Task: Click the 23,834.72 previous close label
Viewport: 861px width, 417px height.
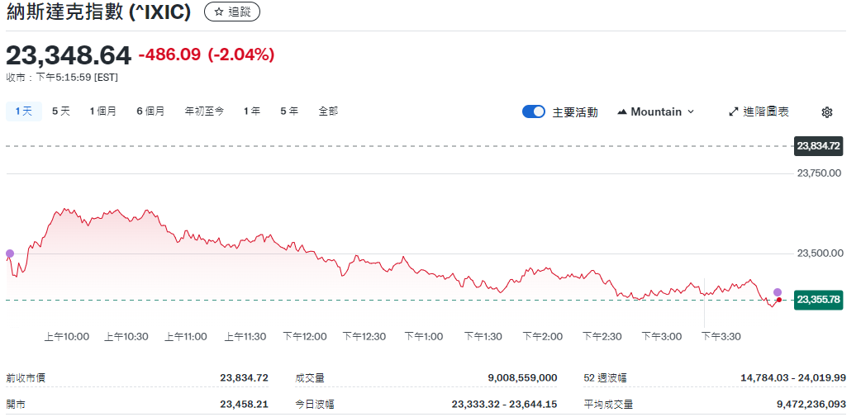Action: tap(818, 146)
